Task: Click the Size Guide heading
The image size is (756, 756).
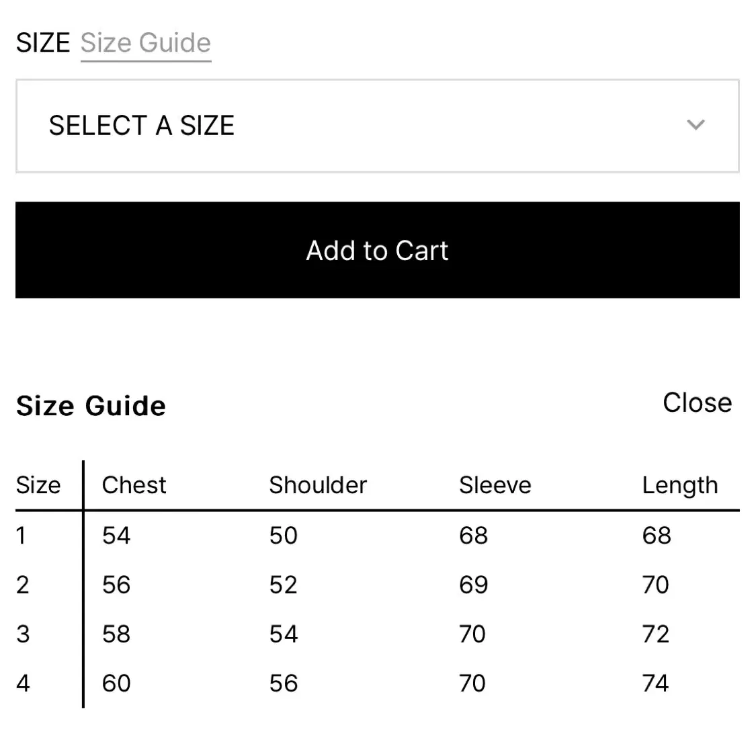Action: pyautogui.click(x=91, y=405)
